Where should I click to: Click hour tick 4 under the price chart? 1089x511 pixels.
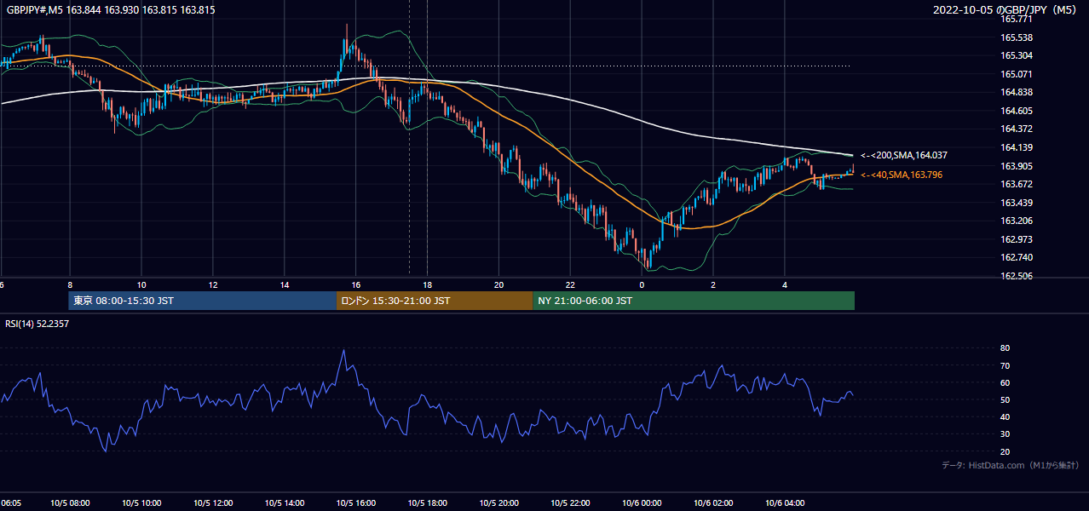click(x=785, y=285)
